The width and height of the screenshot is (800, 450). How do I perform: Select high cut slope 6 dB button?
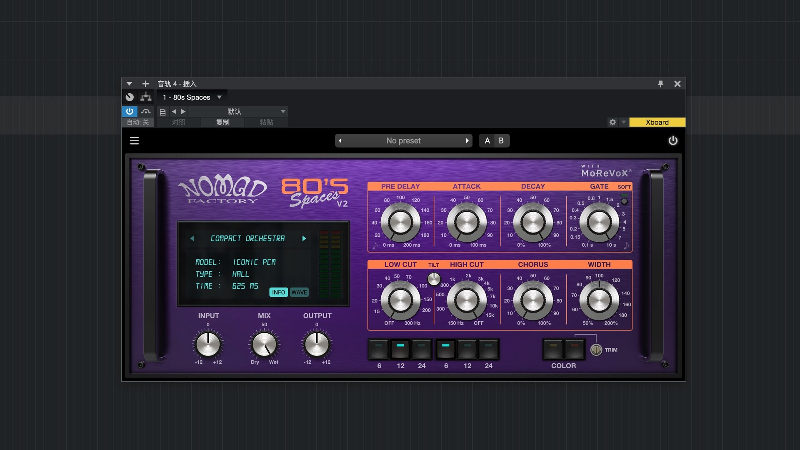(x=446, y=349)
